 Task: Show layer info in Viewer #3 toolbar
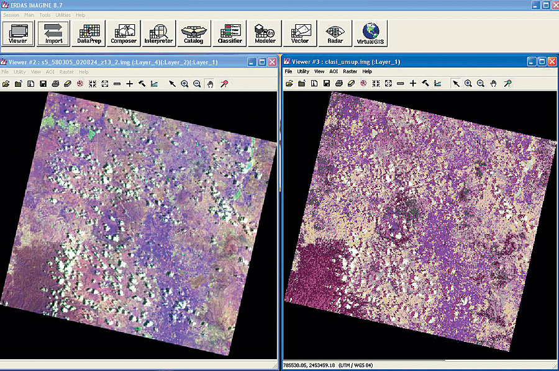pyautogui.click(x=314, y=83)
